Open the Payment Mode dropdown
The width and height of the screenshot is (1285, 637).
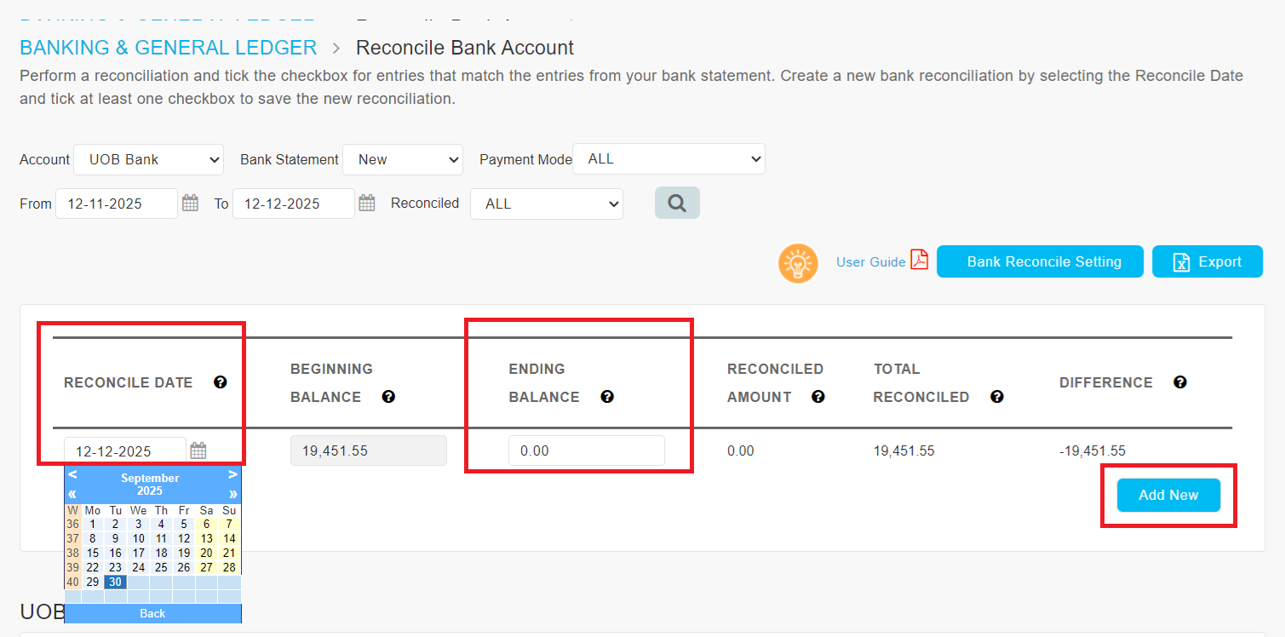[x=668, y=159]
